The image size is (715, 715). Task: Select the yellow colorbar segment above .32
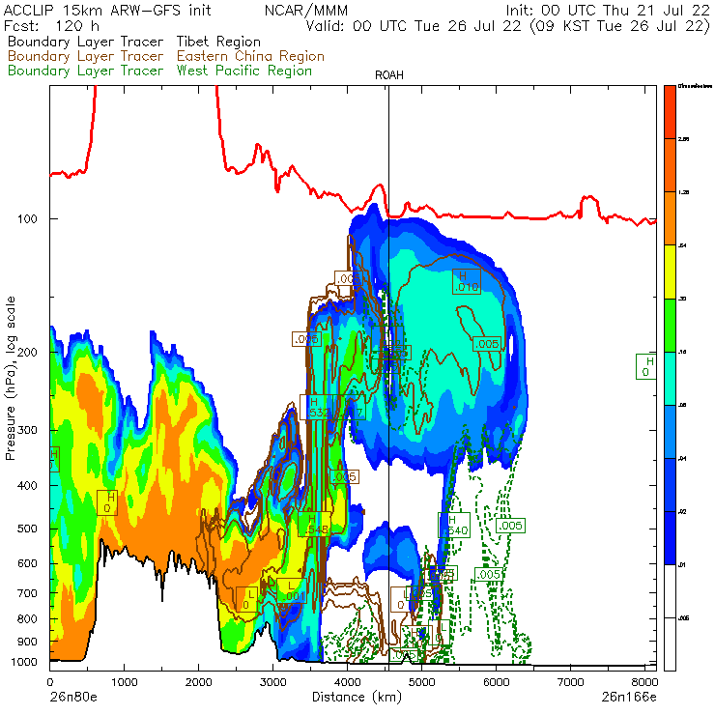(x=670, y=272)
